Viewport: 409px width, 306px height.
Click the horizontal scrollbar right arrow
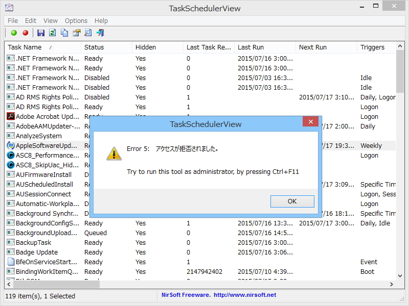[392, 285]
